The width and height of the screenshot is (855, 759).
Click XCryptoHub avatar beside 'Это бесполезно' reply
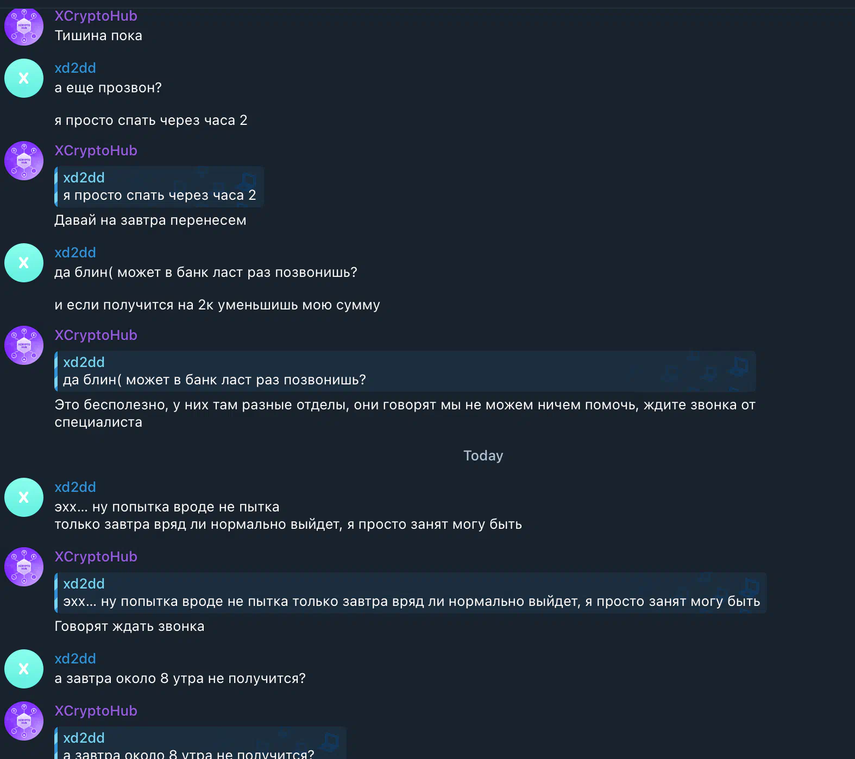coord(24,345)
